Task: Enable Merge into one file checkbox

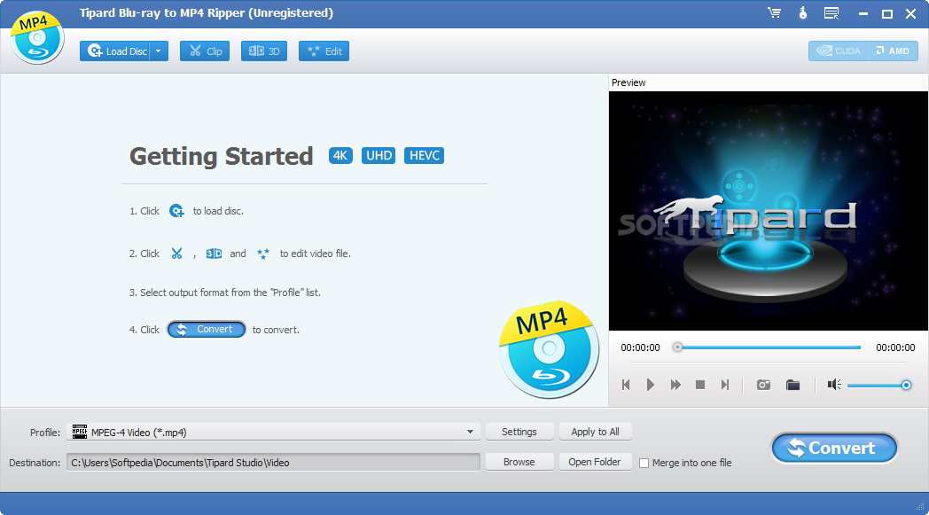Action: click(x=644, y=463)
